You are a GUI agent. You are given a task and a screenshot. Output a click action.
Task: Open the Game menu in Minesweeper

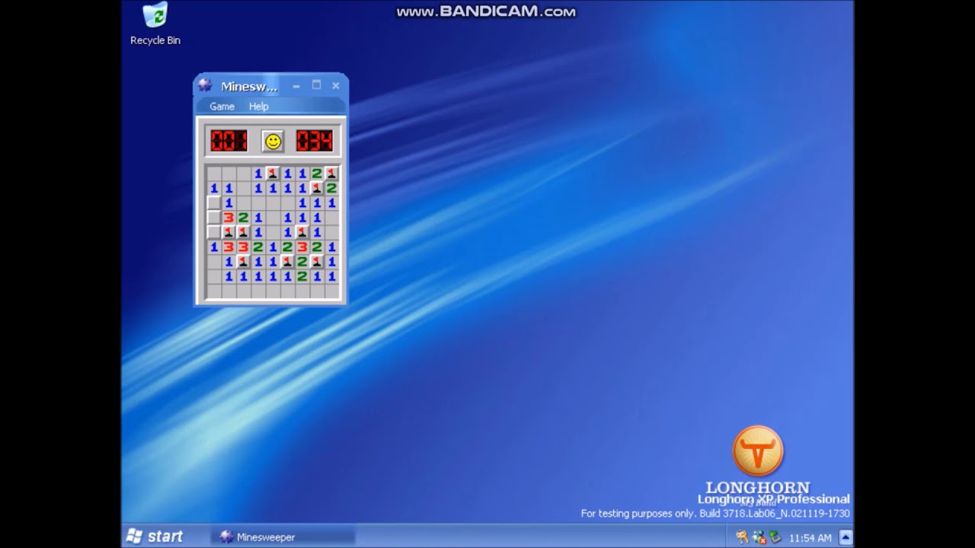click(x=222, y=107)
